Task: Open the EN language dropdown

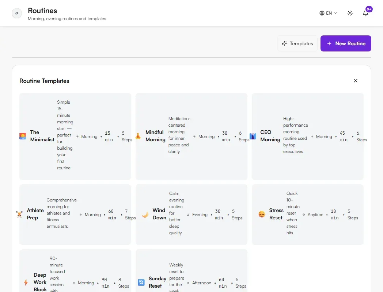Action: pos(328,13)
